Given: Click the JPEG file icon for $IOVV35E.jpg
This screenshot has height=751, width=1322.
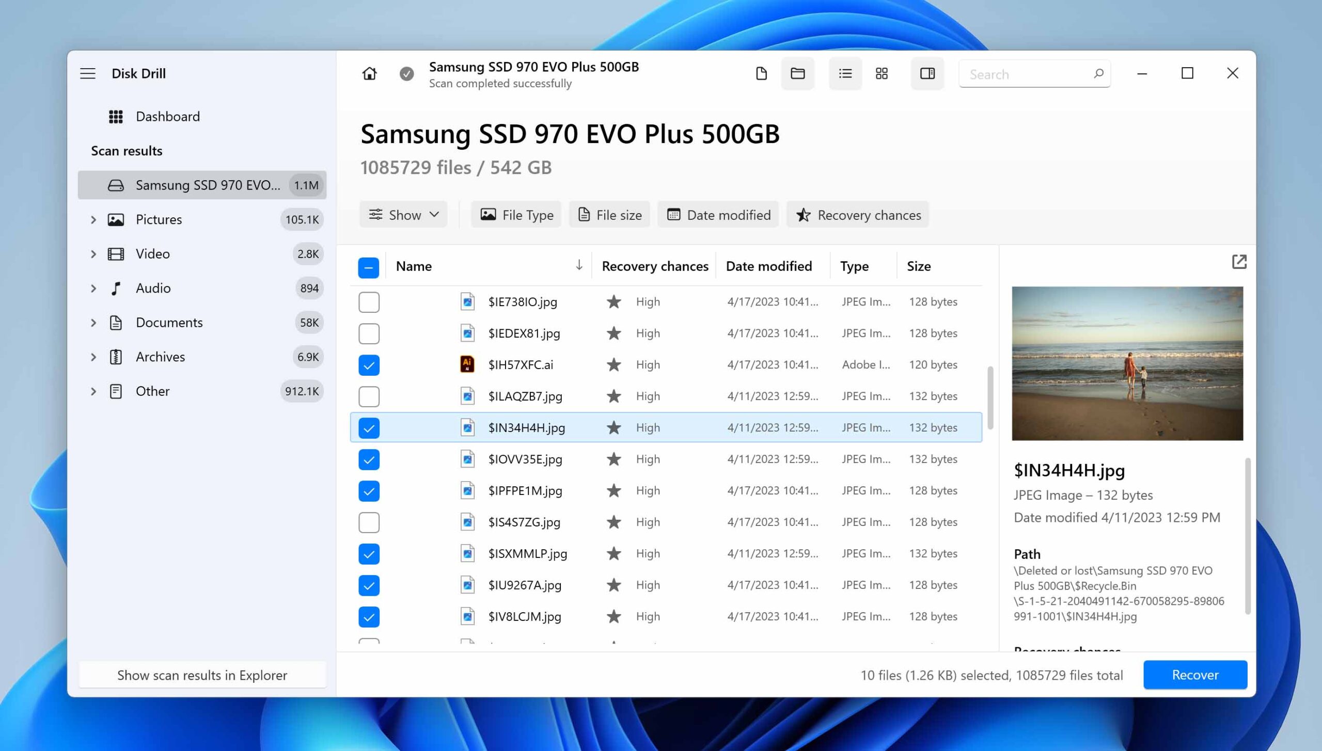Looking at the screenshot, I should [467, 459].
